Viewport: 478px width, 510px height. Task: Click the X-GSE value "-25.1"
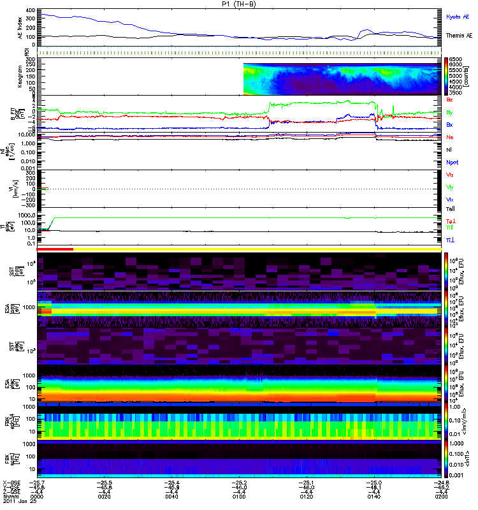click(x=307, y=483)
